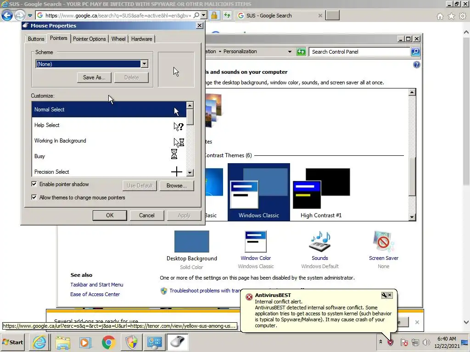Image resolution: width=470 pixels, height=352 pixels.
Task: Click pointer list scroll down arrow
Action: [x=190, y=173]
